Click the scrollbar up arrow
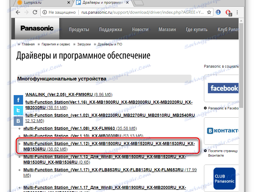Screen dimensions: 255x192 click(x=241, y=21)
